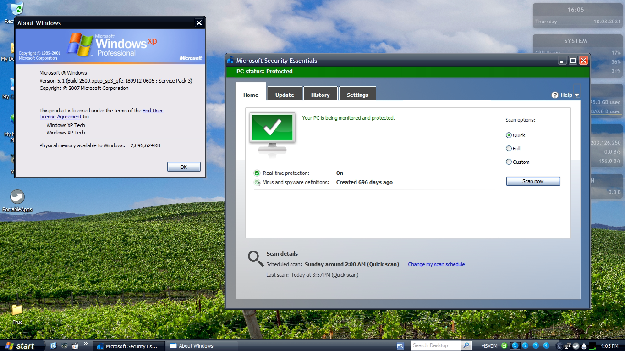Click the magnifier button beside Search Desktop

click(466, 345)
